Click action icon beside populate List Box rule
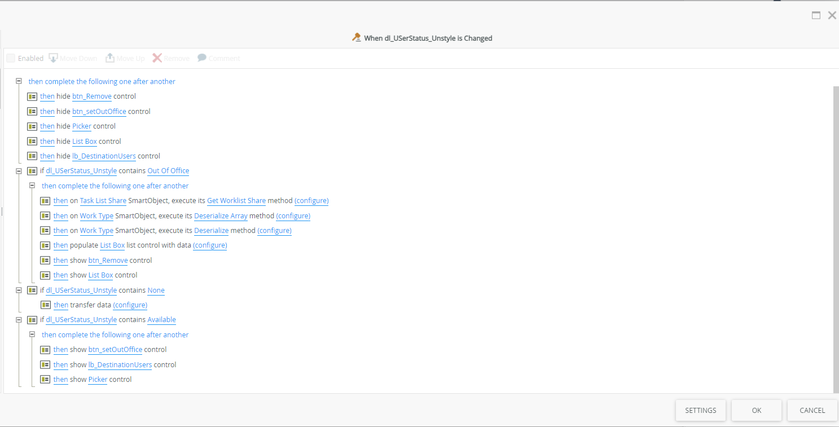The image size is (839, 427). (x=46, y=245)
